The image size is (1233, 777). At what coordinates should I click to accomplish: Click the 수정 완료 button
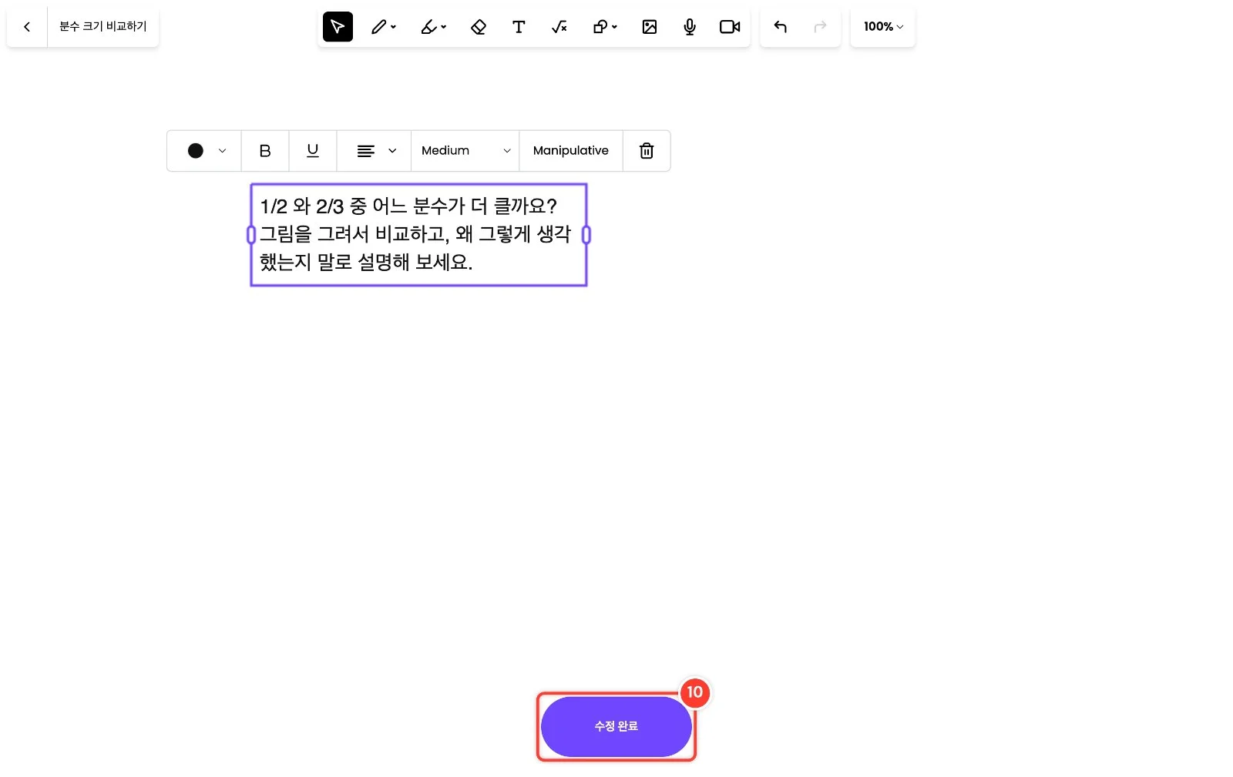(x=616, y=726)
